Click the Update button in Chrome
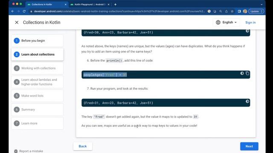The image size is (273, 153). pyautogui.click(x=256, y=11)
